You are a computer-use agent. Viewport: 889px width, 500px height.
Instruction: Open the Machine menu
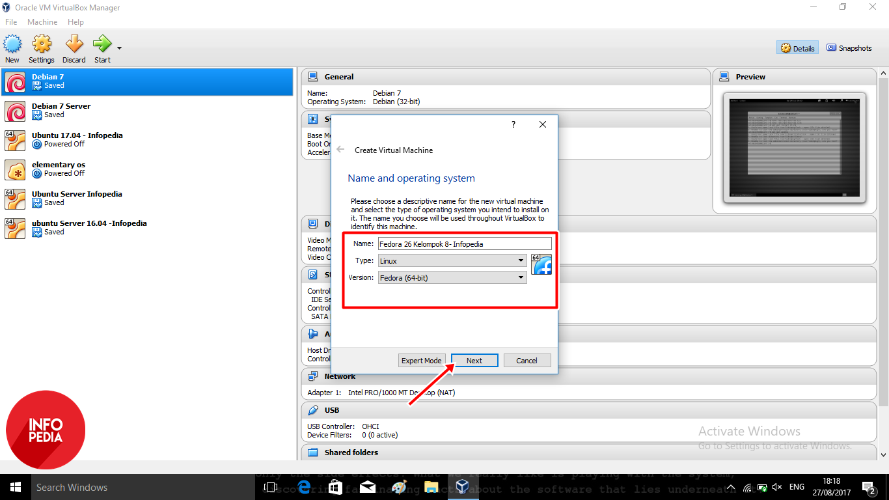coord(42,22)
